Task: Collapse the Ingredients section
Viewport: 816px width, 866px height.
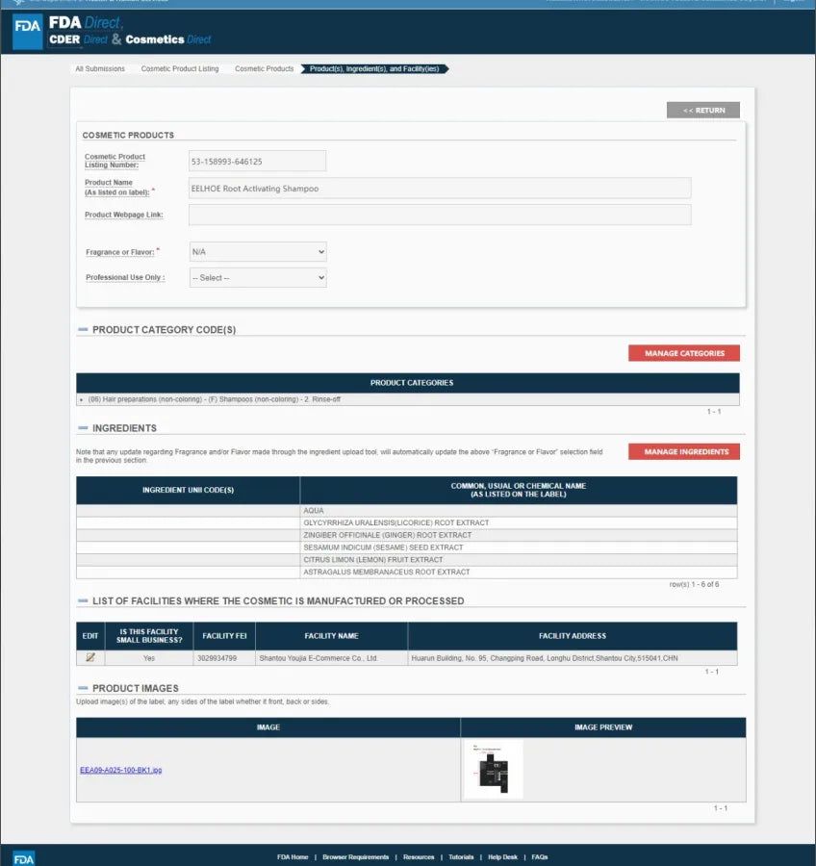Action: pyautogui.click(x=83, y=427)
